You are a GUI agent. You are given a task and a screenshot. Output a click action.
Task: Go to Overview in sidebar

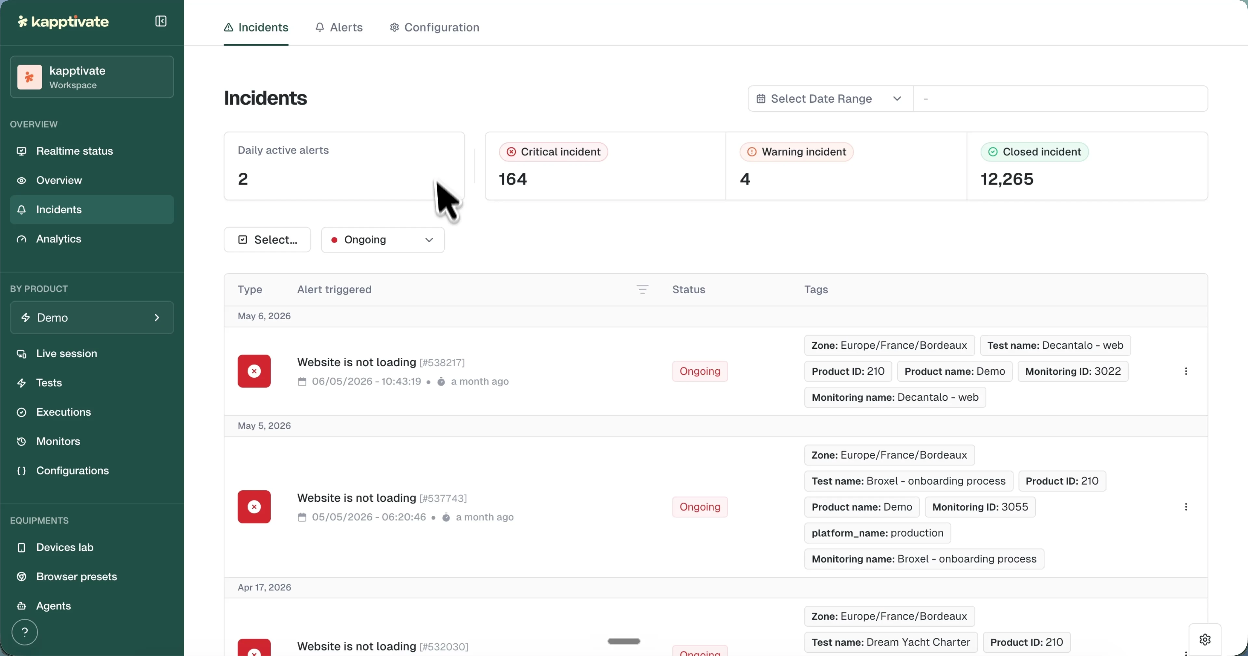coord(92,180)
